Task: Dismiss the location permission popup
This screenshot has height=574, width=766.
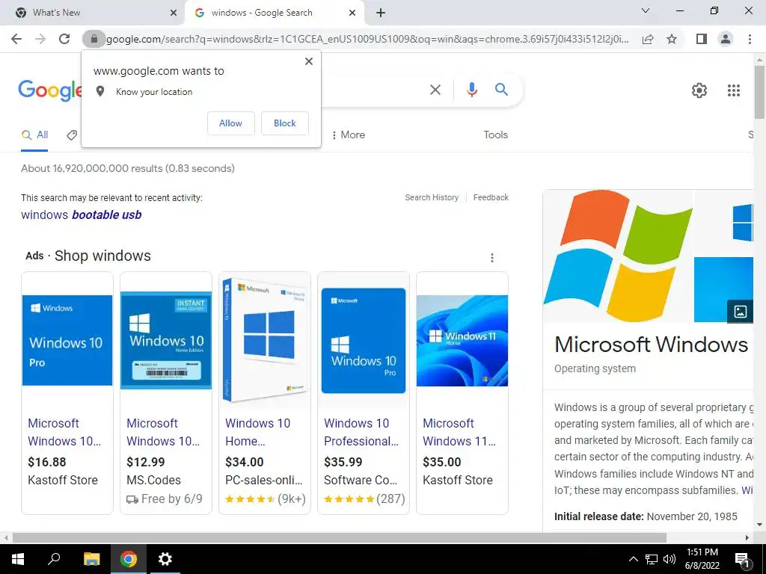Action: click(x=309, y=61)
